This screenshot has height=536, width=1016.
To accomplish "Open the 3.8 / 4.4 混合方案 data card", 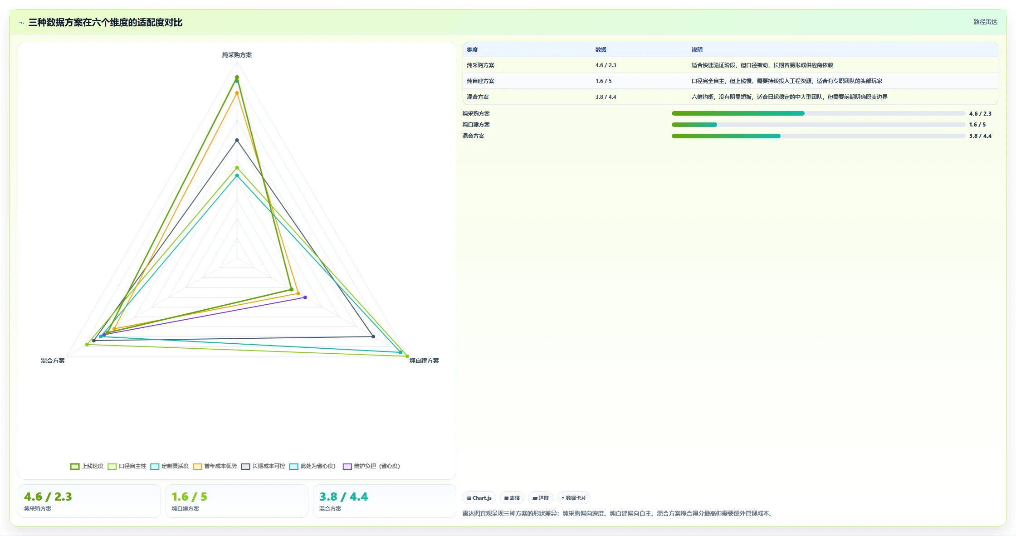I will pos(385,501).
